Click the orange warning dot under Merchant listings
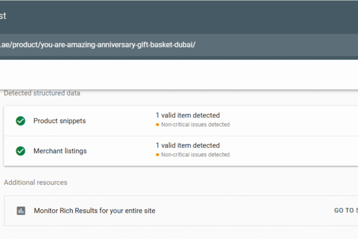Viewport: 358px width, 239px height. [158, 155]
